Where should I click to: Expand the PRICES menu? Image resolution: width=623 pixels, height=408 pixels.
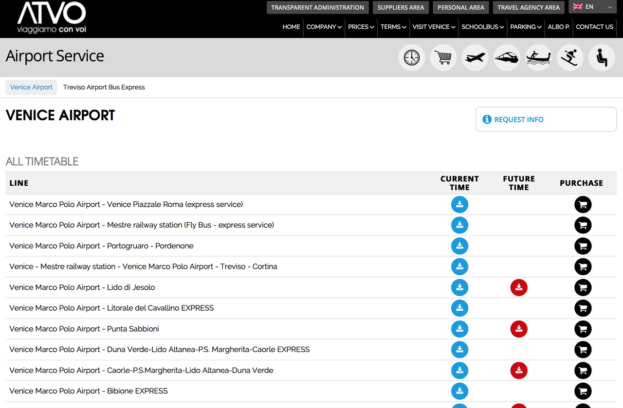(x=361, y=27)
